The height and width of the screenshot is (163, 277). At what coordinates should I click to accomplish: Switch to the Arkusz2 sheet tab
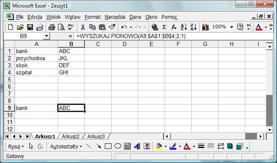71,136
